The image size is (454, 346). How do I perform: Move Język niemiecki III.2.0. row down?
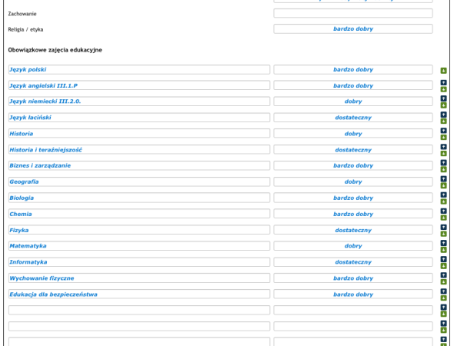(443, 105)
